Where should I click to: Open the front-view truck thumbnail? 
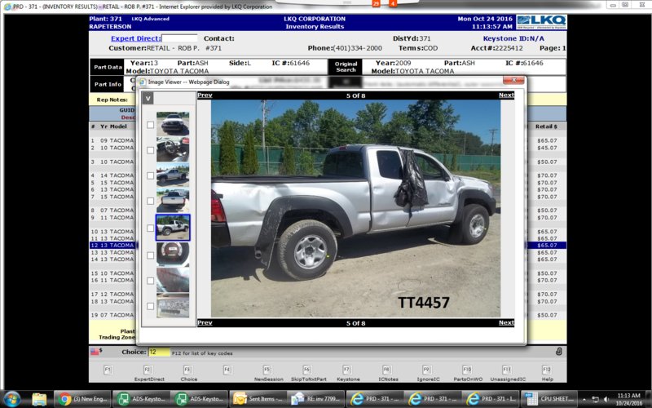(173, 123)
